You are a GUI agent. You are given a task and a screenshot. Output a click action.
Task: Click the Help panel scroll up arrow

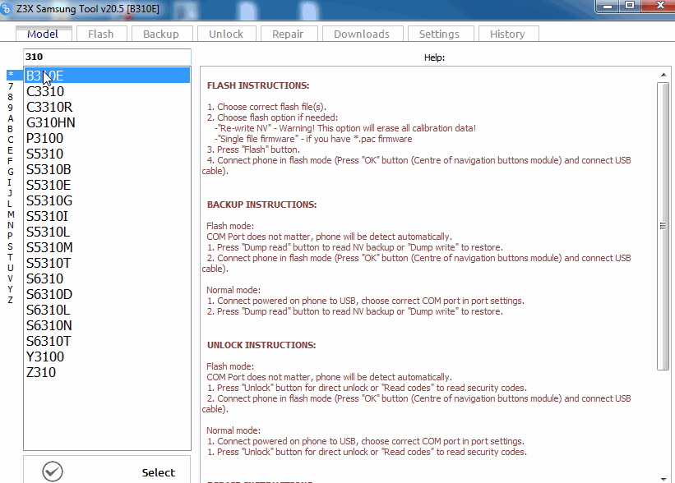[663, 75]
